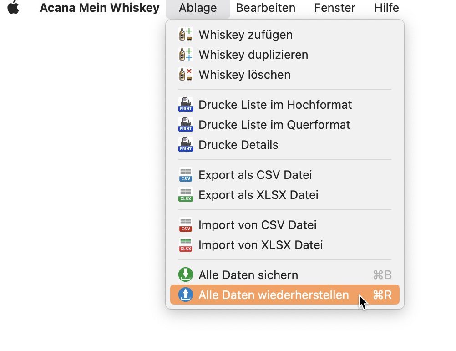Click the green backup download arrow icon
456x351 pixels.
click(186, 275)
